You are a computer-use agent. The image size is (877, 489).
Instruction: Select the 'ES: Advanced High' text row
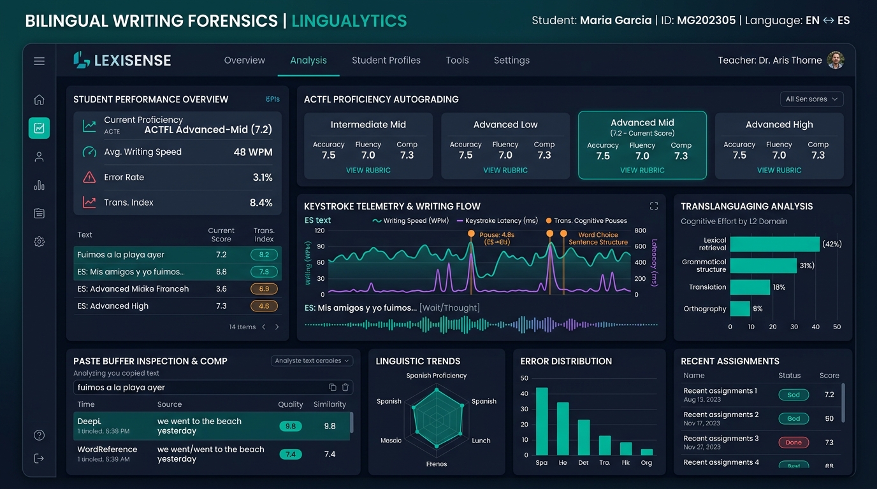(x=177, y=306)
